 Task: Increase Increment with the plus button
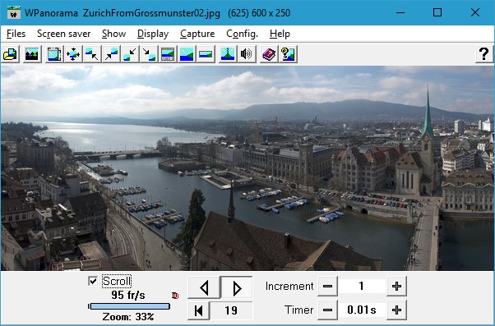point(396,287)
